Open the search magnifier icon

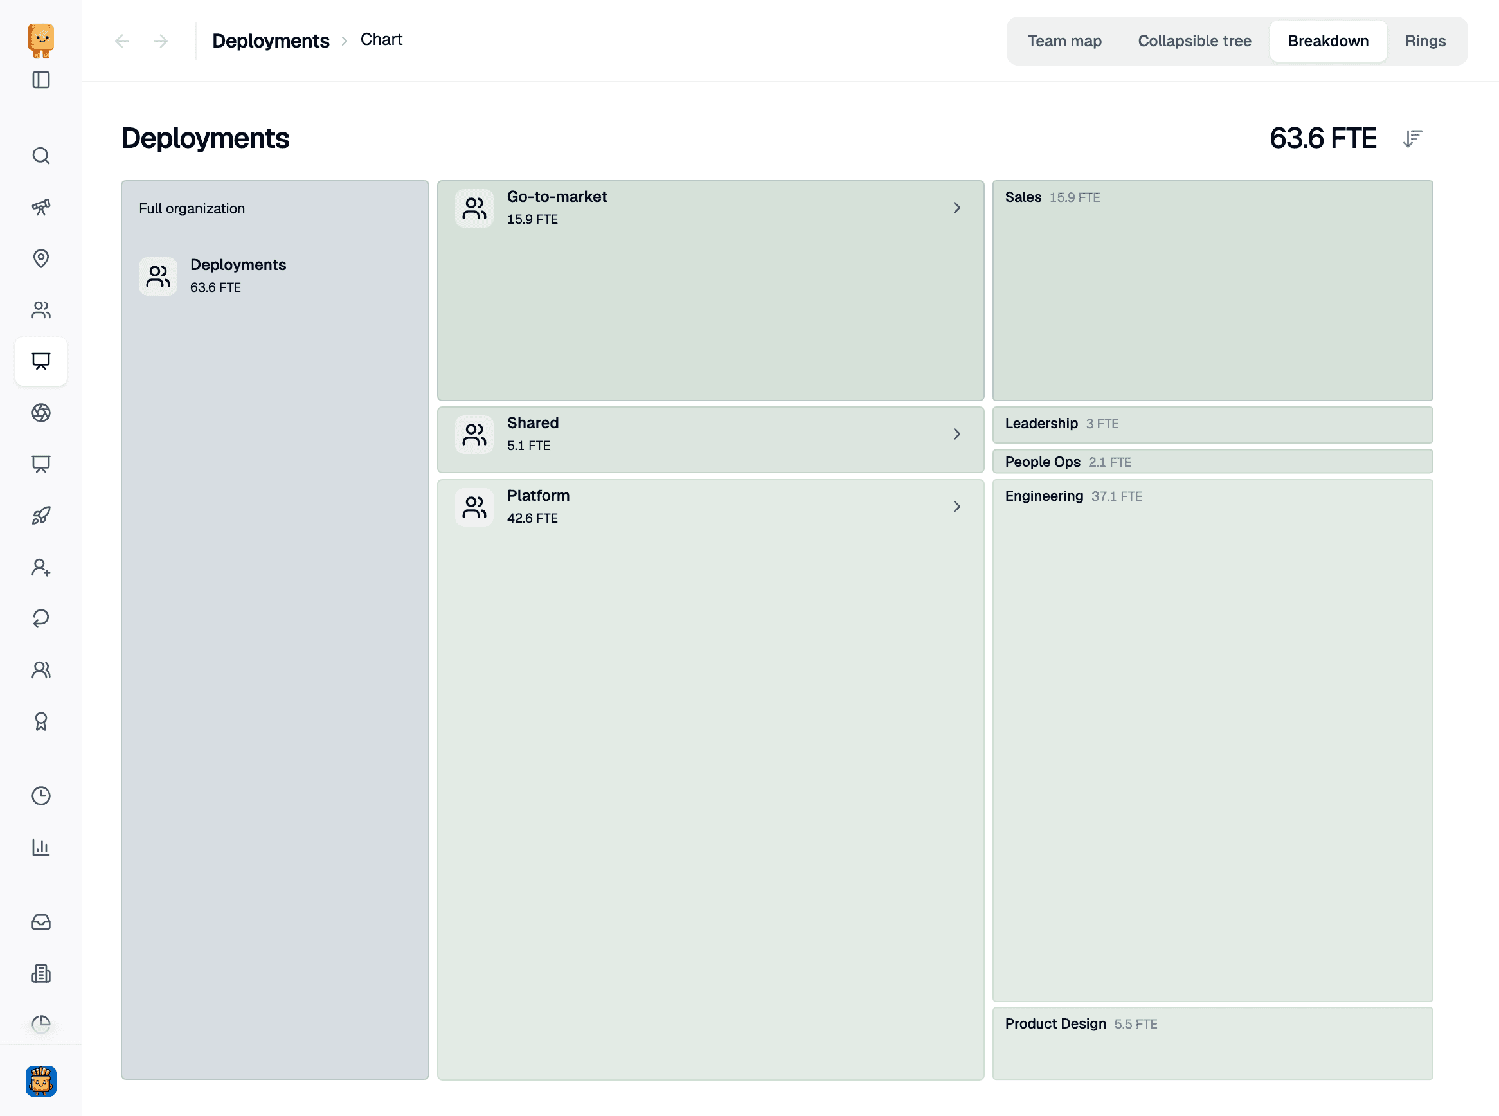pos(41,156)
